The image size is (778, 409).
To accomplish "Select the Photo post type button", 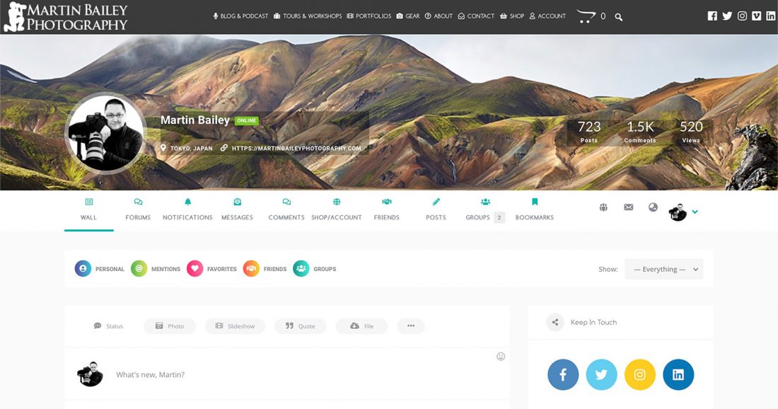I will [x=169, y=326].
